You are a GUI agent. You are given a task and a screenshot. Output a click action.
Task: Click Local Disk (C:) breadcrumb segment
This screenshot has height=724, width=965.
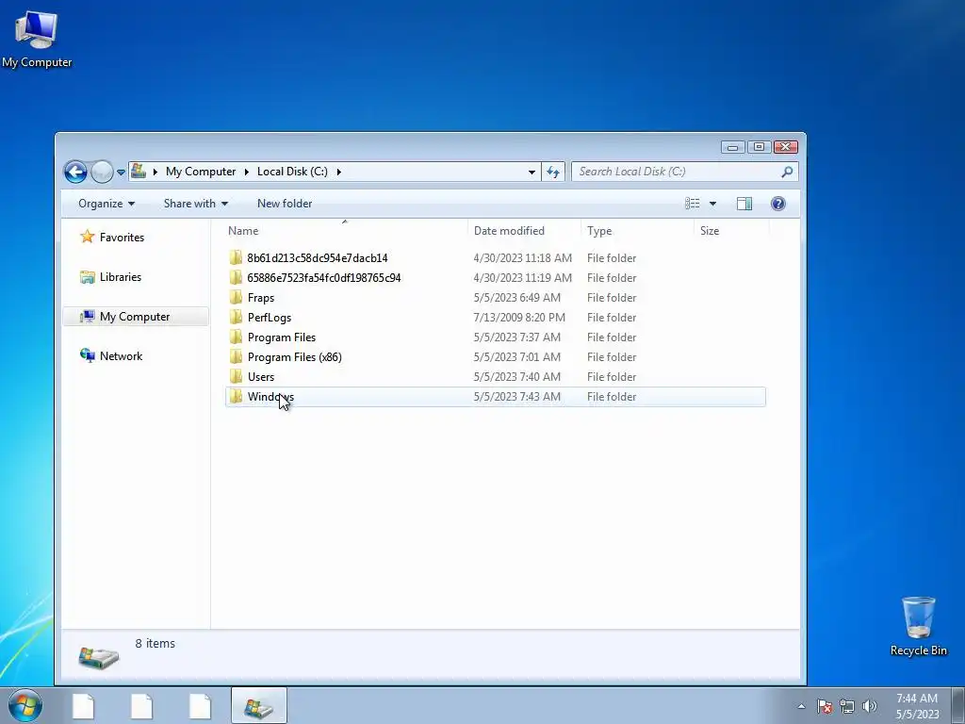click(292, 172)
